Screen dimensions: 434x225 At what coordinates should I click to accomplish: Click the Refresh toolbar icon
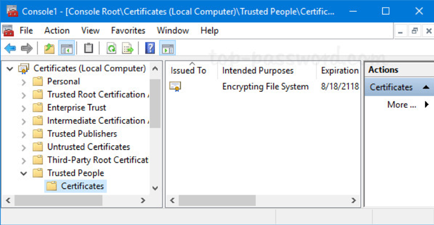click(111, 49)
